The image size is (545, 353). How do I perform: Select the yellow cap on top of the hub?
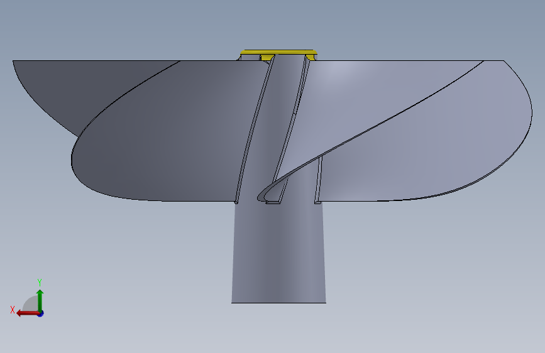tap(278, 53)
